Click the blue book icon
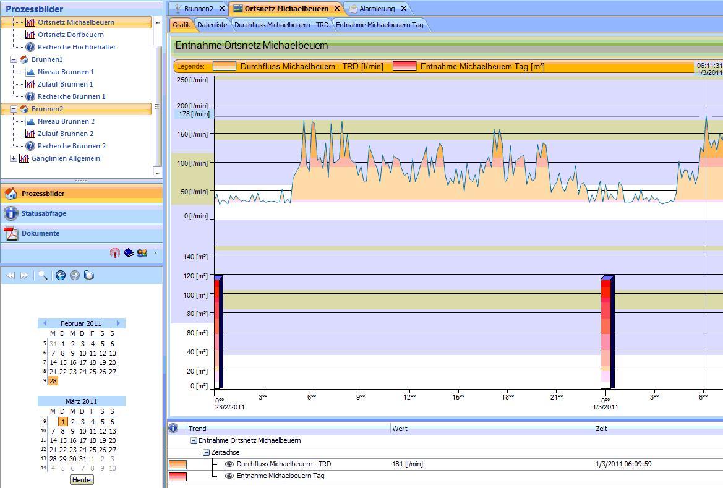Image resolution: width=723 pixels, height=488 pixels. (x=129, y=252)
